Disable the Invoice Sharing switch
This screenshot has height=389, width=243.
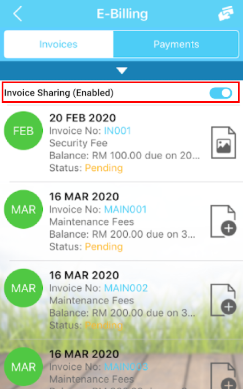click(x=220, y=93)
